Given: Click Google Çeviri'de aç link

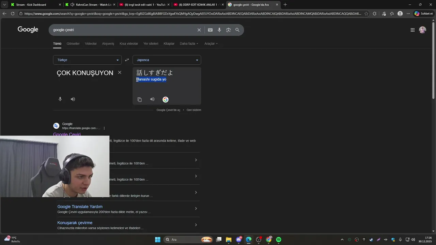Looking at the screenshot, I should click(168, 110).
